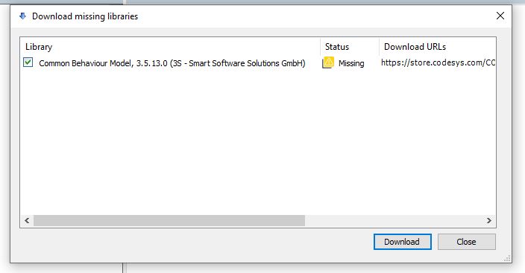Click the empty area in library list

click(258, 142)
